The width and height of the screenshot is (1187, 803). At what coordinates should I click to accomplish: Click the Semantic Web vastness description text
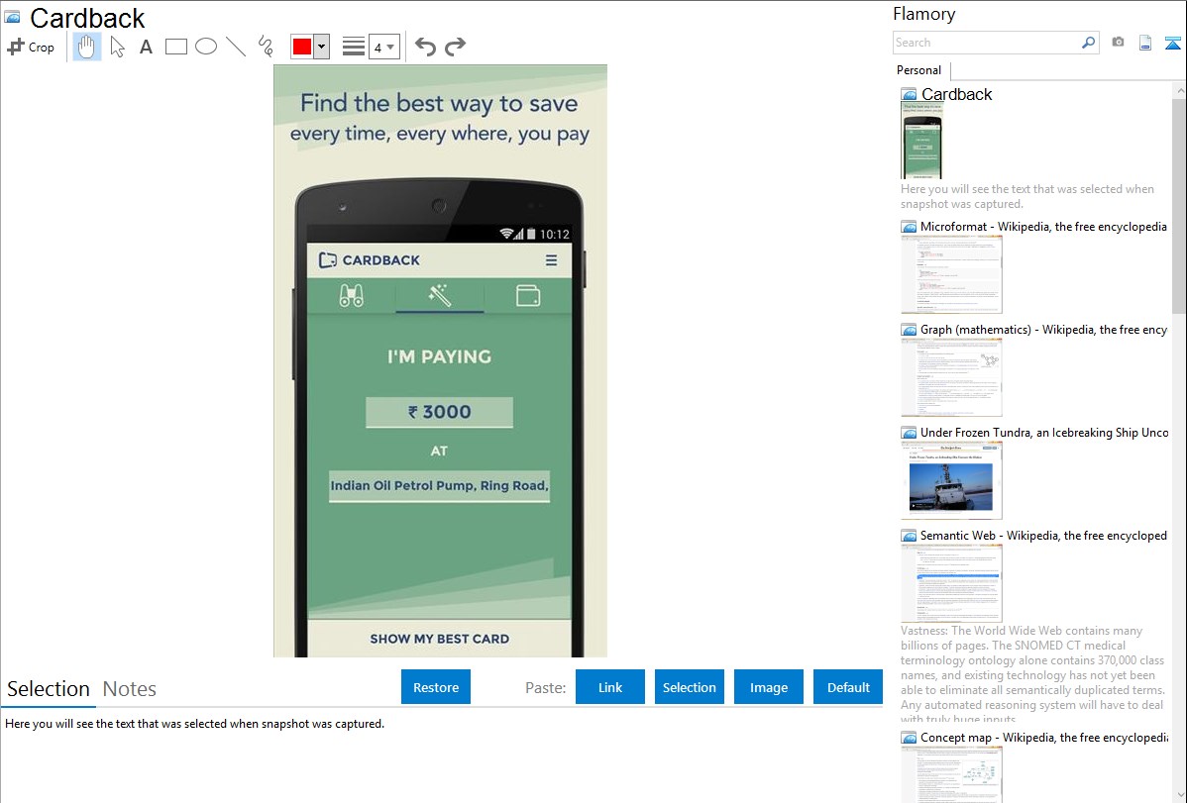click(x=1033, y=674)
